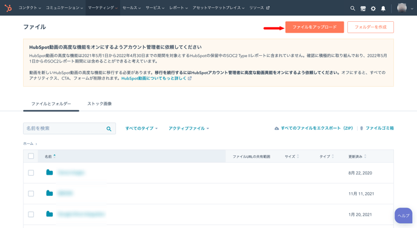Open the settings gear icon
Viewport: 417px width, 228px height.
click(x=373, y=8)
